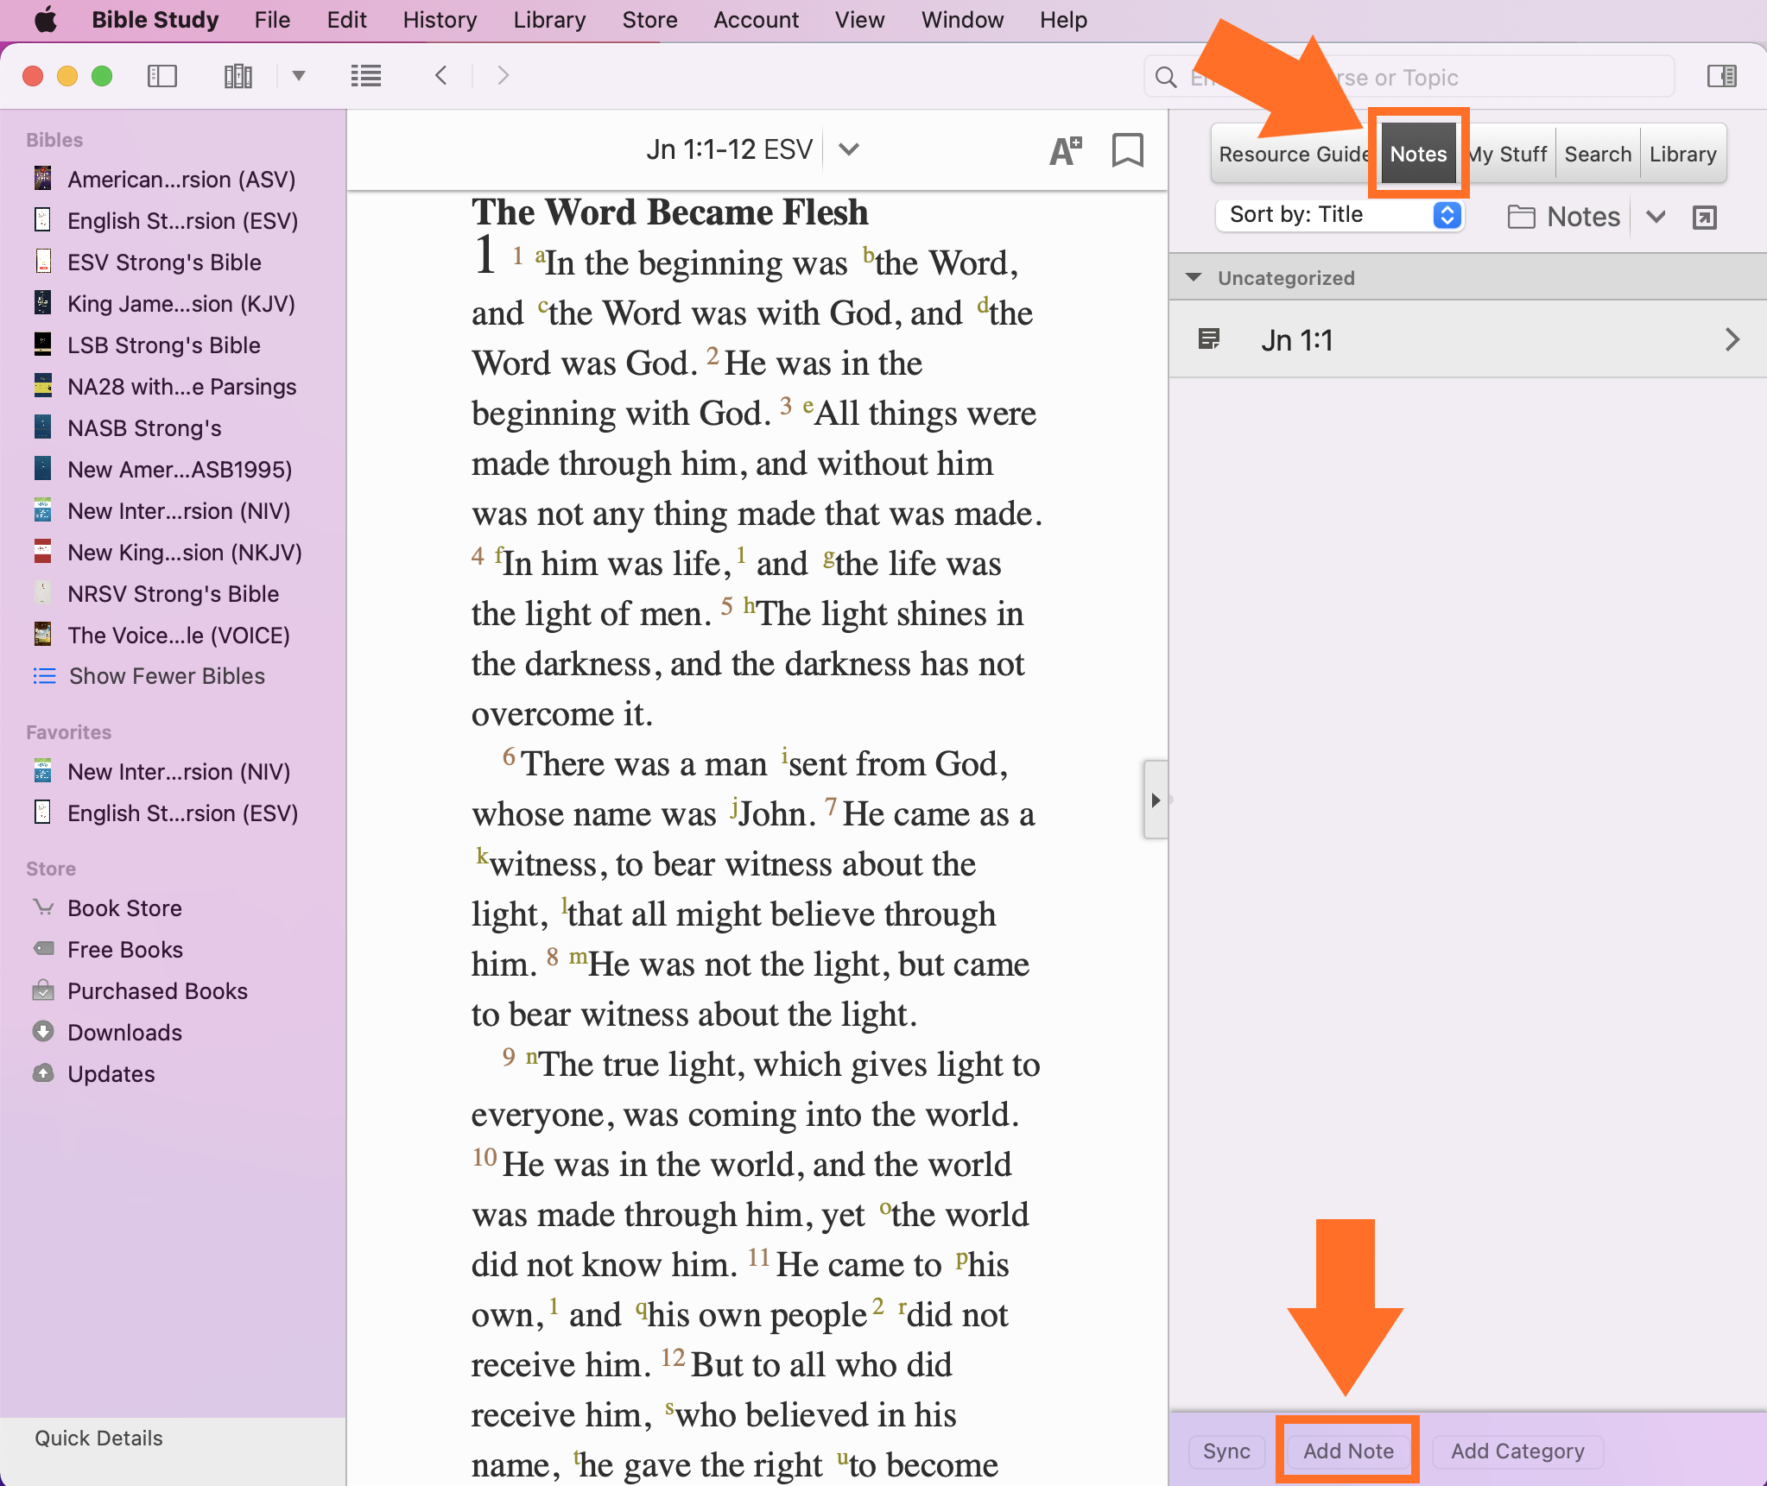The width and height of the screenshot is (1767, 1486).
Task: Bookmark this passage with the ribbon icon
Action: [x=1127, y=150]
